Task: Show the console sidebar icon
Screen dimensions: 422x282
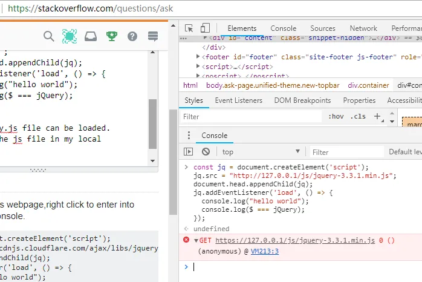Action: point(188,152)
